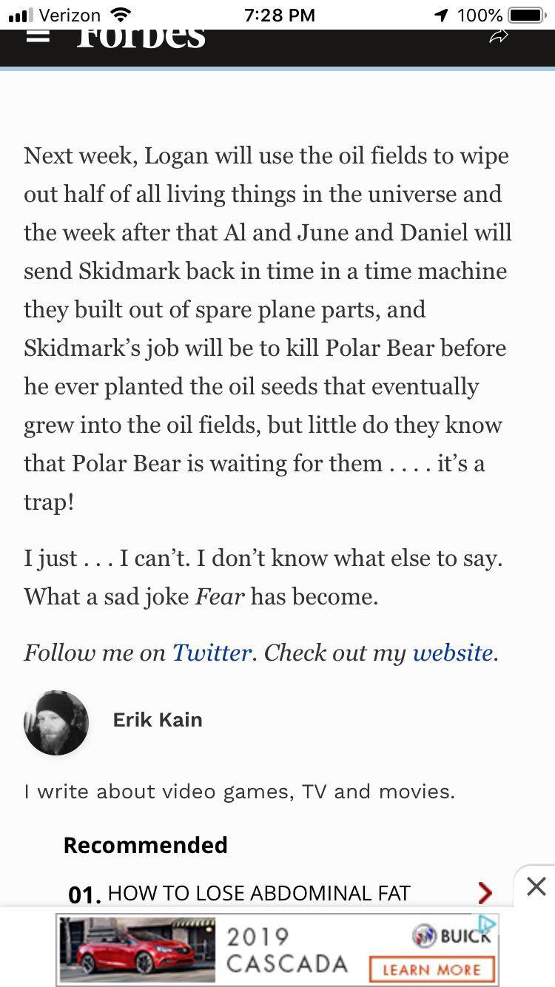Open Erik Kain's author name
This screenshot has width=555, height=987.
(157, 720)
